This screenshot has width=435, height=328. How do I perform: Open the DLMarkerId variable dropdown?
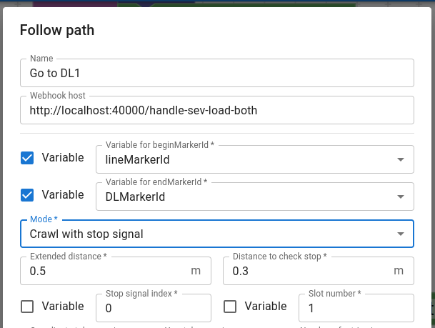255,197
